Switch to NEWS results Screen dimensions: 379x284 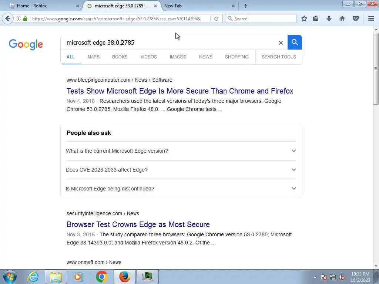pos(206,57)
